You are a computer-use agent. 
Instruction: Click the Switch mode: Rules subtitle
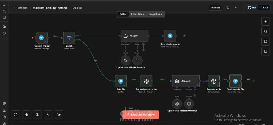pos(69,49)
